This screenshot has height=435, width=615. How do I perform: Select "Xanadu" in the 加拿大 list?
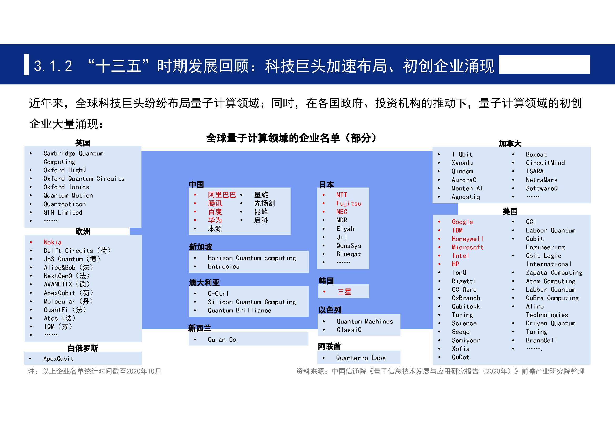pos(462,163)
